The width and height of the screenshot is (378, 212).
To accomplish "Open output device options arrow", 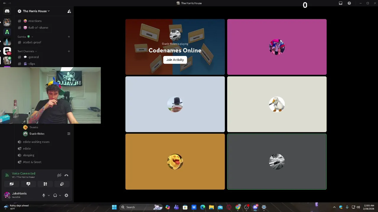I will pos(60,195).
